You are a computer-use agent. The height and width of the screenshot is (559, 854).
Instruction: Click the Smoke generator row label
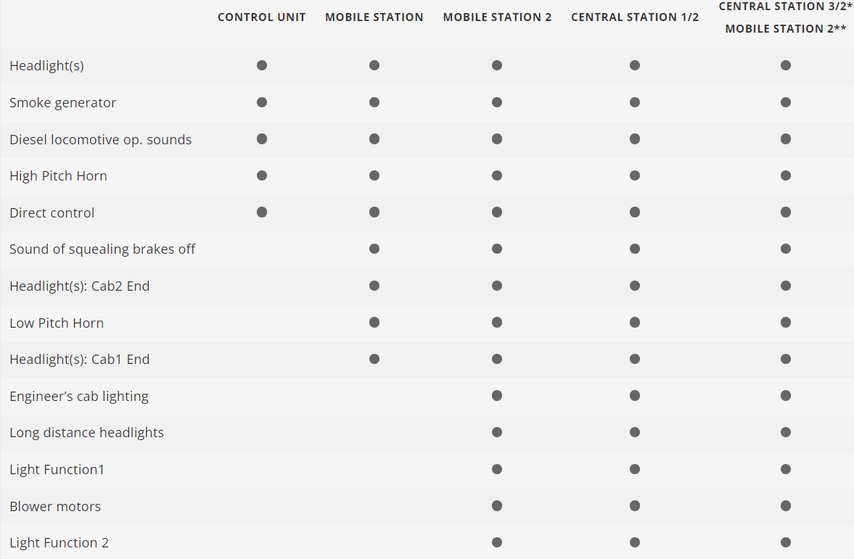tap(62, 103)
